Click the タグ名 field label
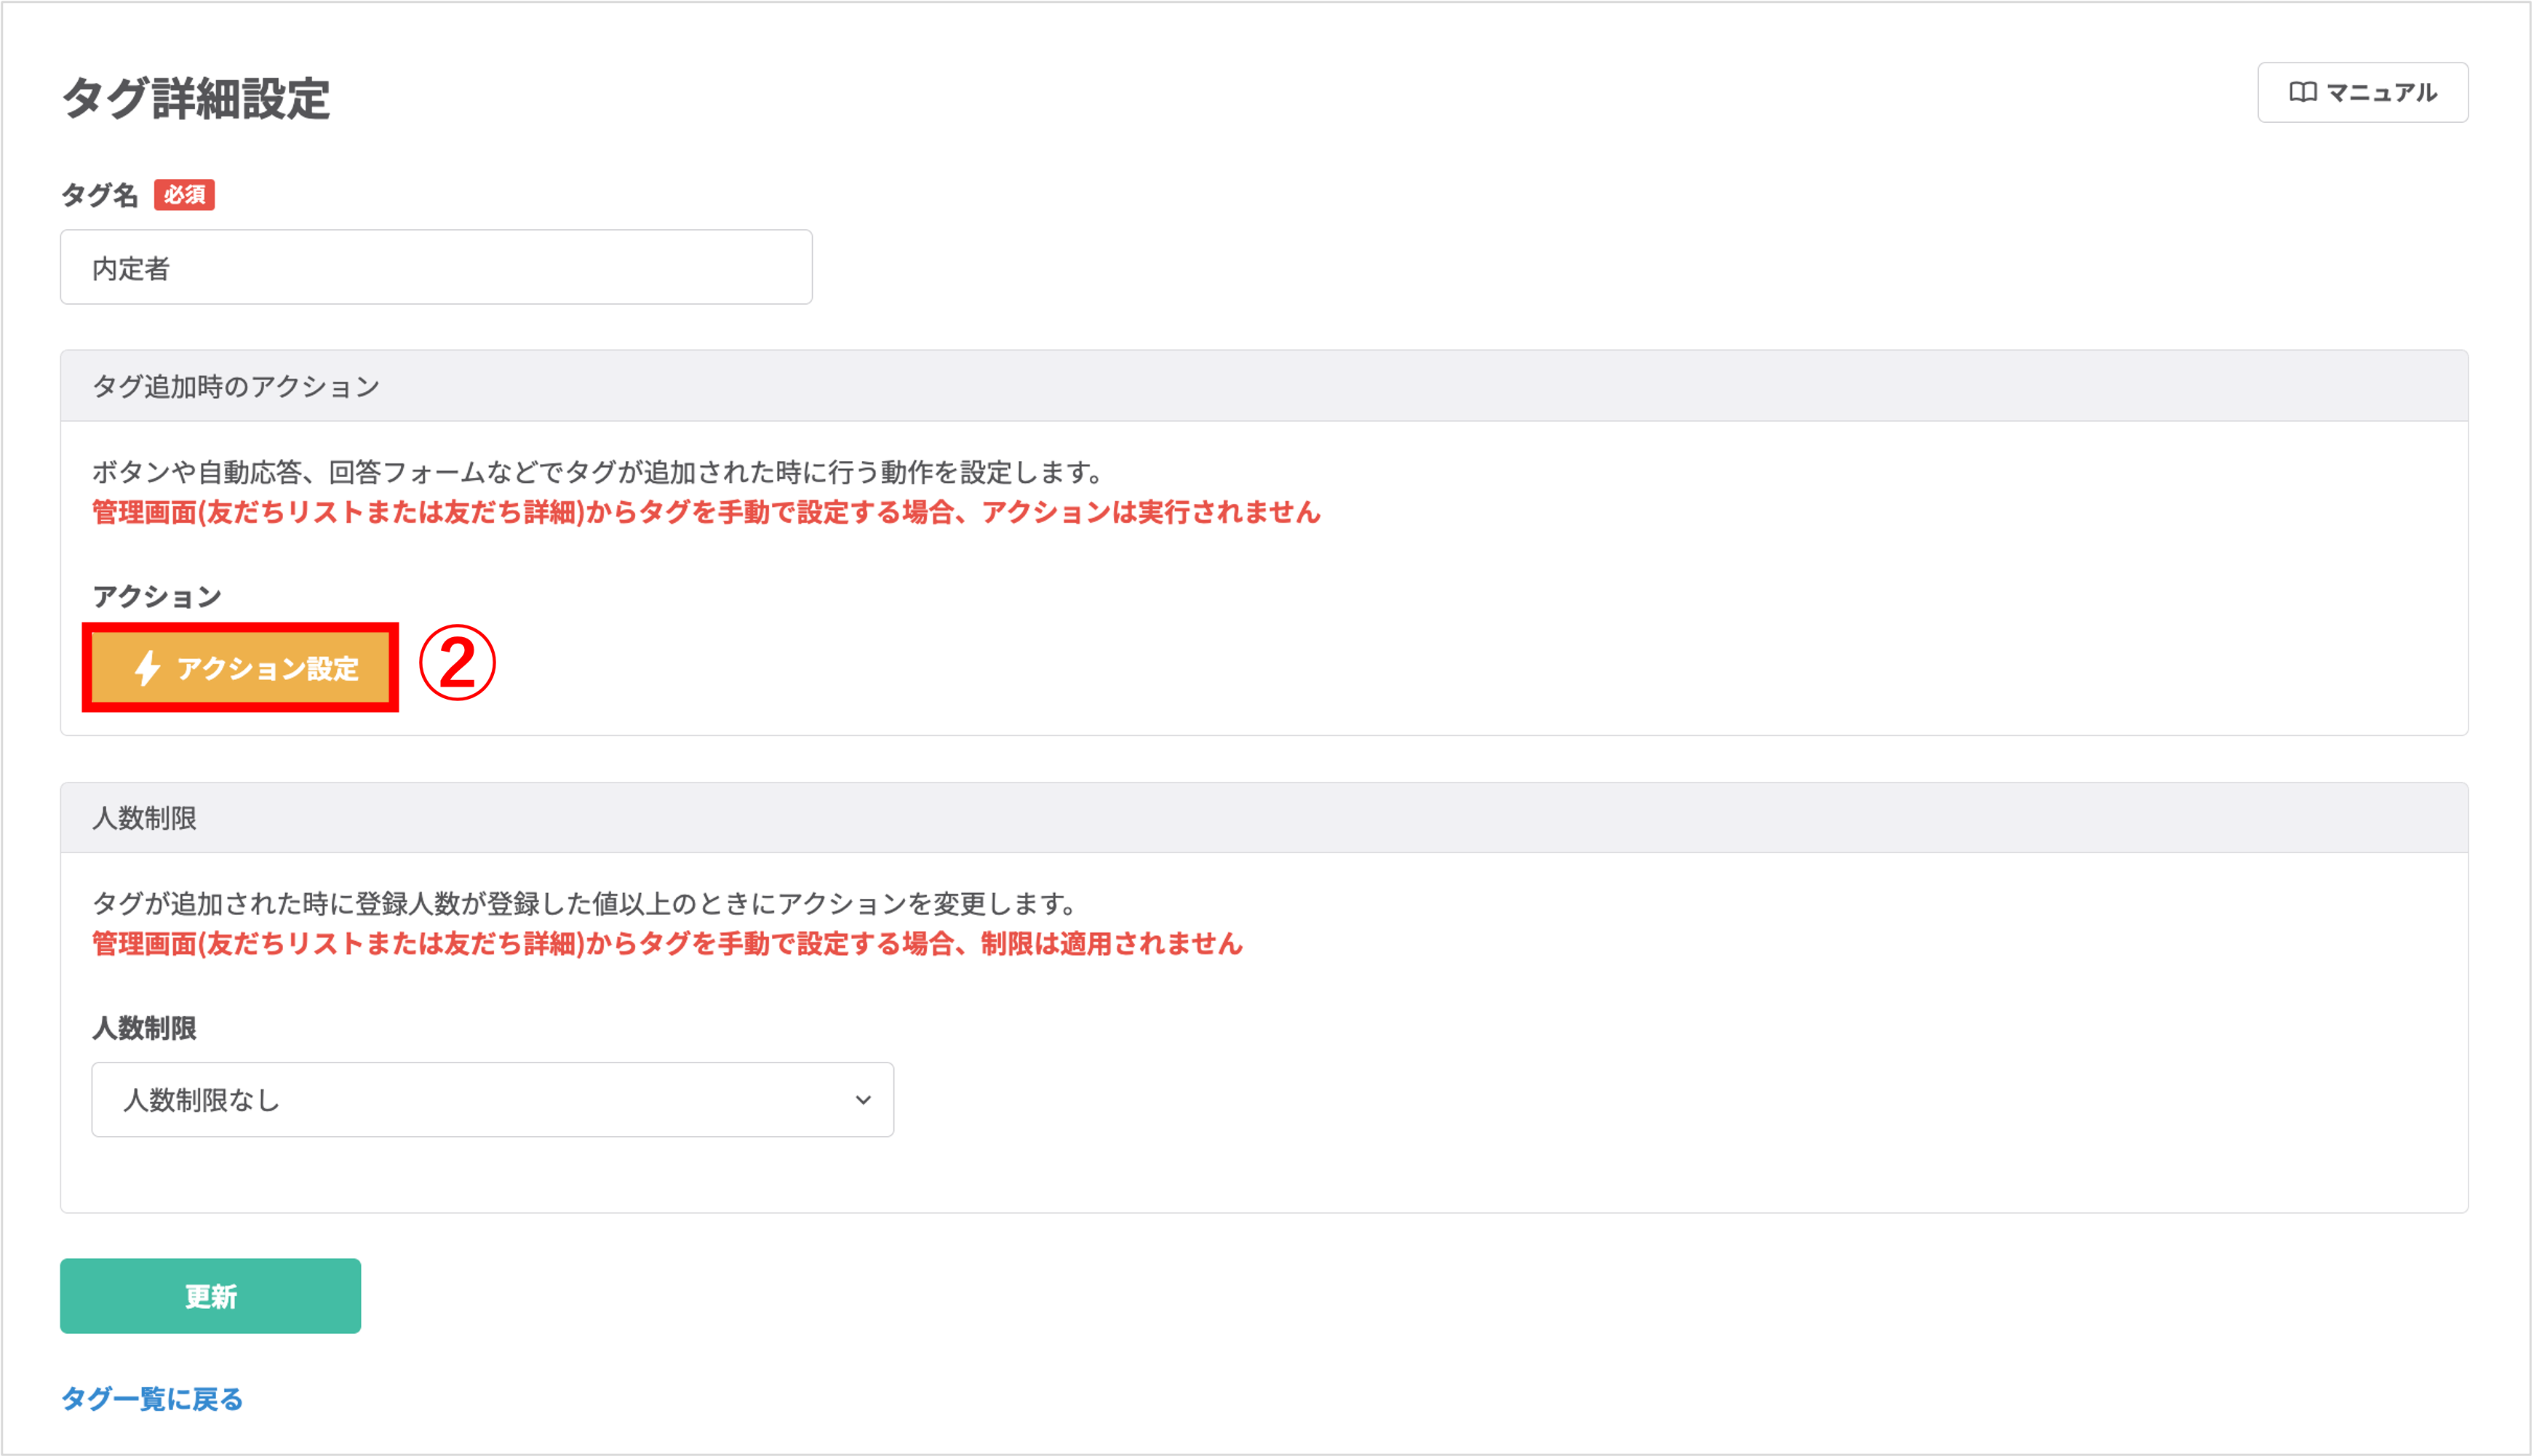The image size is (2534, 1456). click(x=100, y=194)
